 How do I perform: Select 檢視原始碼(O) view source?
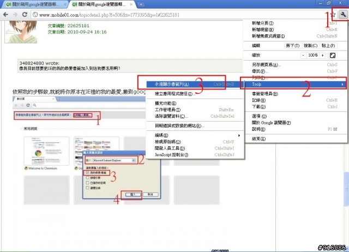pos(195,142)
